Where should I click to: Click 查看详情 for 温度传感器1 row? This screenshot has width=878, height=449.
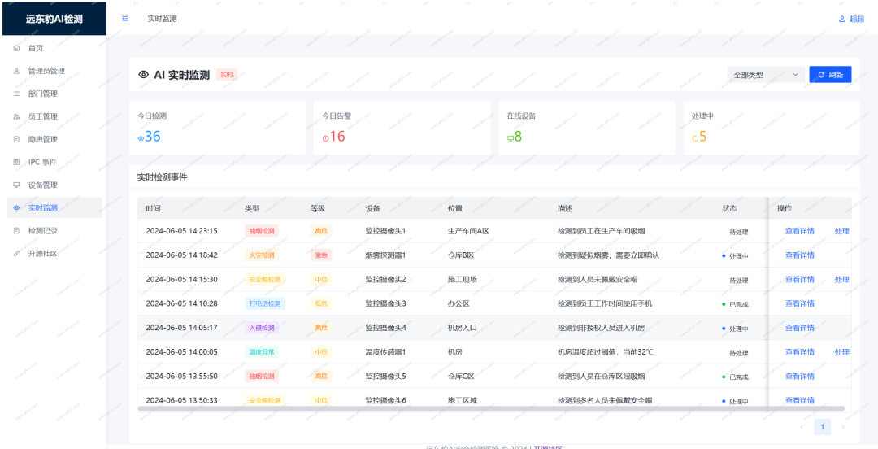point(800,352)
